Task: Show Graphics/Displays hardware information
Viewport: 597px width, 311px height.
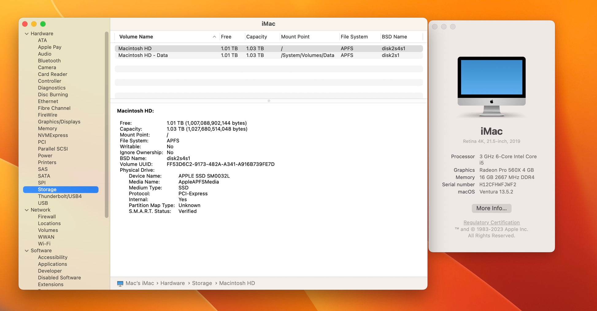Action: pos(59,122)
